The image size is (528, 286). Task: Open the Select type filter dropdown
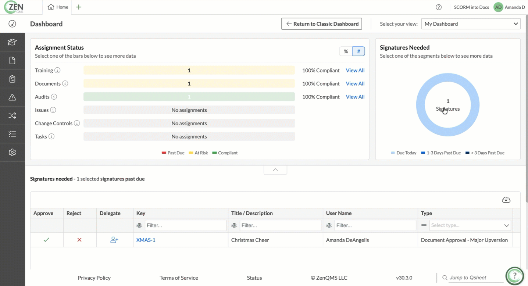point(470,225)
